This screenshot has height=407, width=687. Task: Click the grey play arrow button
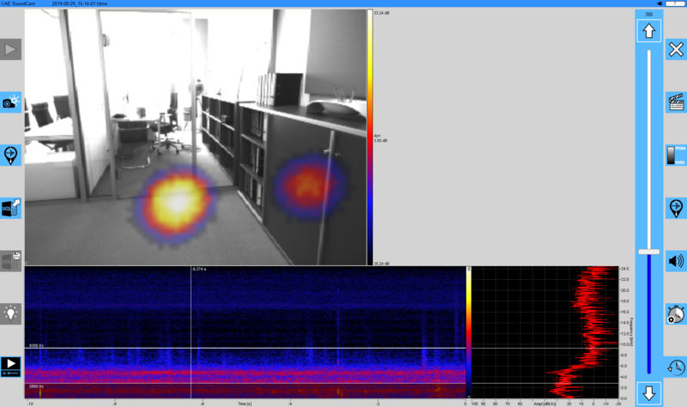pyautogui.click(x=10, y=50)
